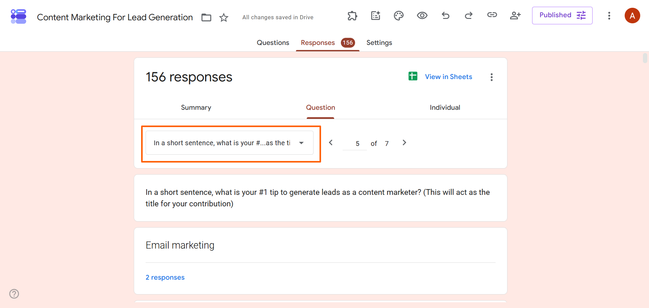The width and height of the screenshot is (649, 308).
Task: Switch to Summary view
Action: tap(196, 107)
